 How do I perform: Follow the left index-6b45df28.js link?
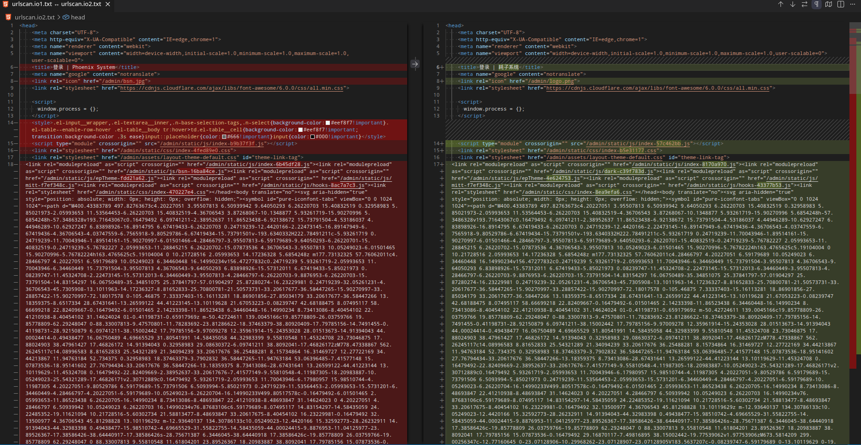258,165
